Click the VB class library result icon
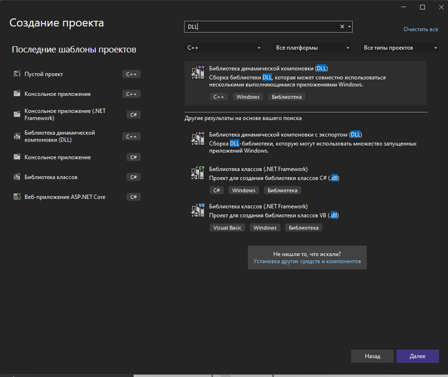 click(x=198, y=210)
